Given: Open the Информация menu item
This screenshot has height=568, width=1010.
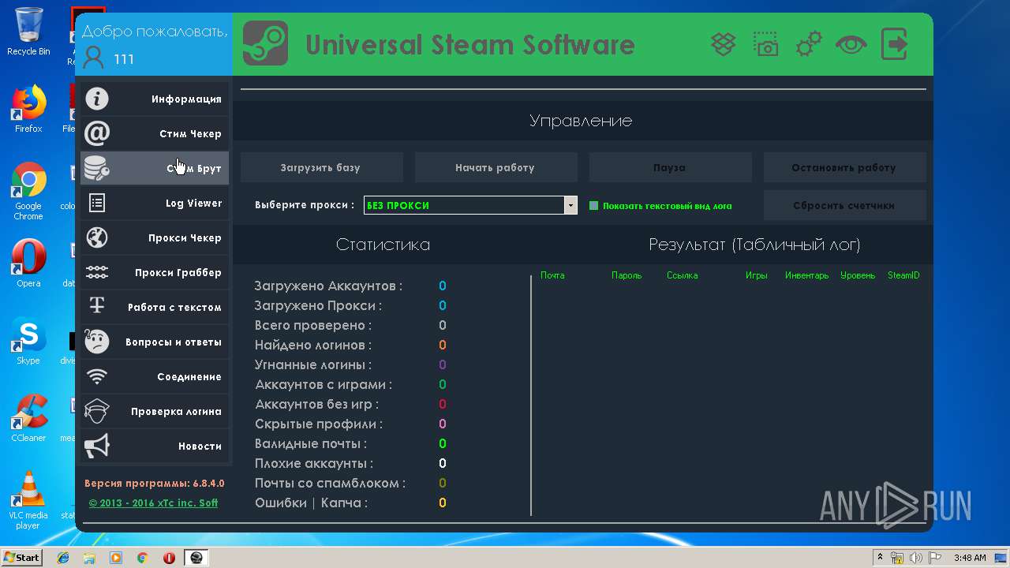Looking at the screenshot, I should (x=155, y=99).
